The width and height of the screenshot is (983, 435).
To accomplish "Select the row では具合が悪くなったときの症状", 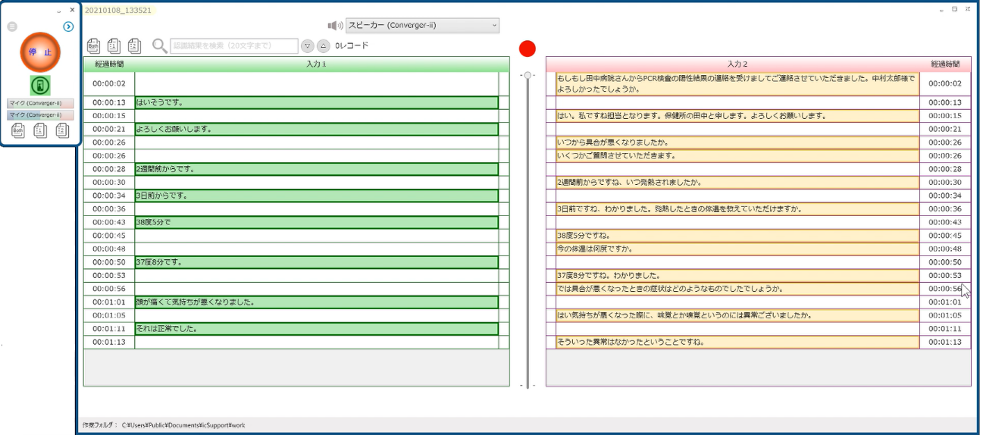I will coord(737,288).
